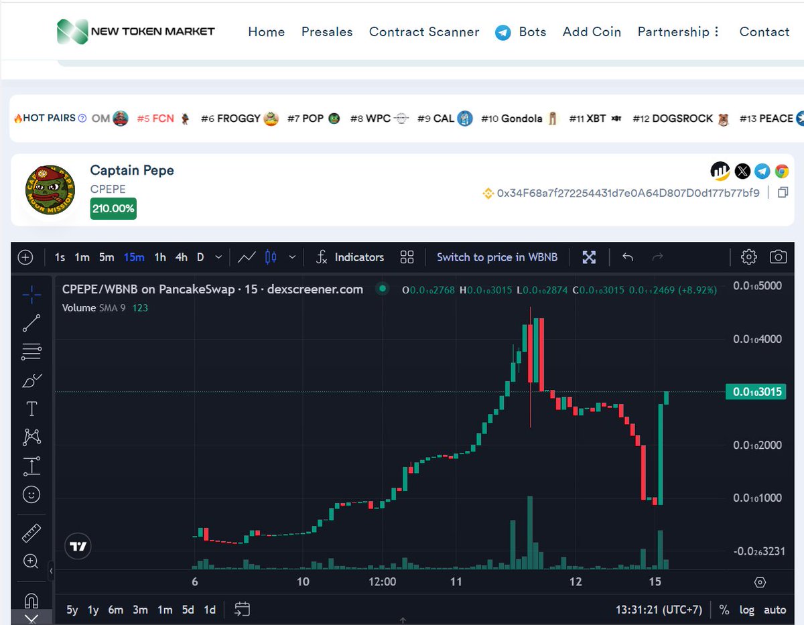Image resolution: width=804 pixels, height=625 pixels.
Task: Activate the zoom in tool
Action: [31, 561]
